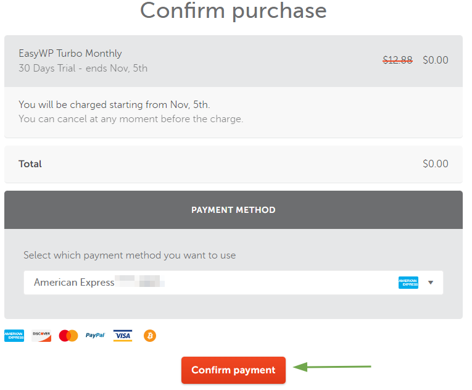Click the Bitcoin payment icon
472x390 pixels.
[x=150, y=336]
